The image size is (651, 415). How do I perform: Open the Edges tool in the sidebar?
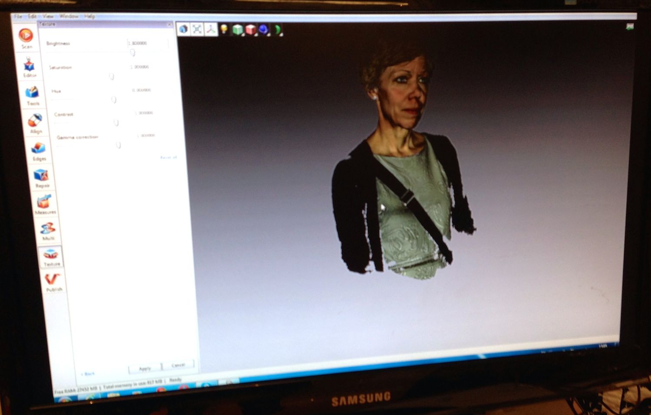click(38, 150)
